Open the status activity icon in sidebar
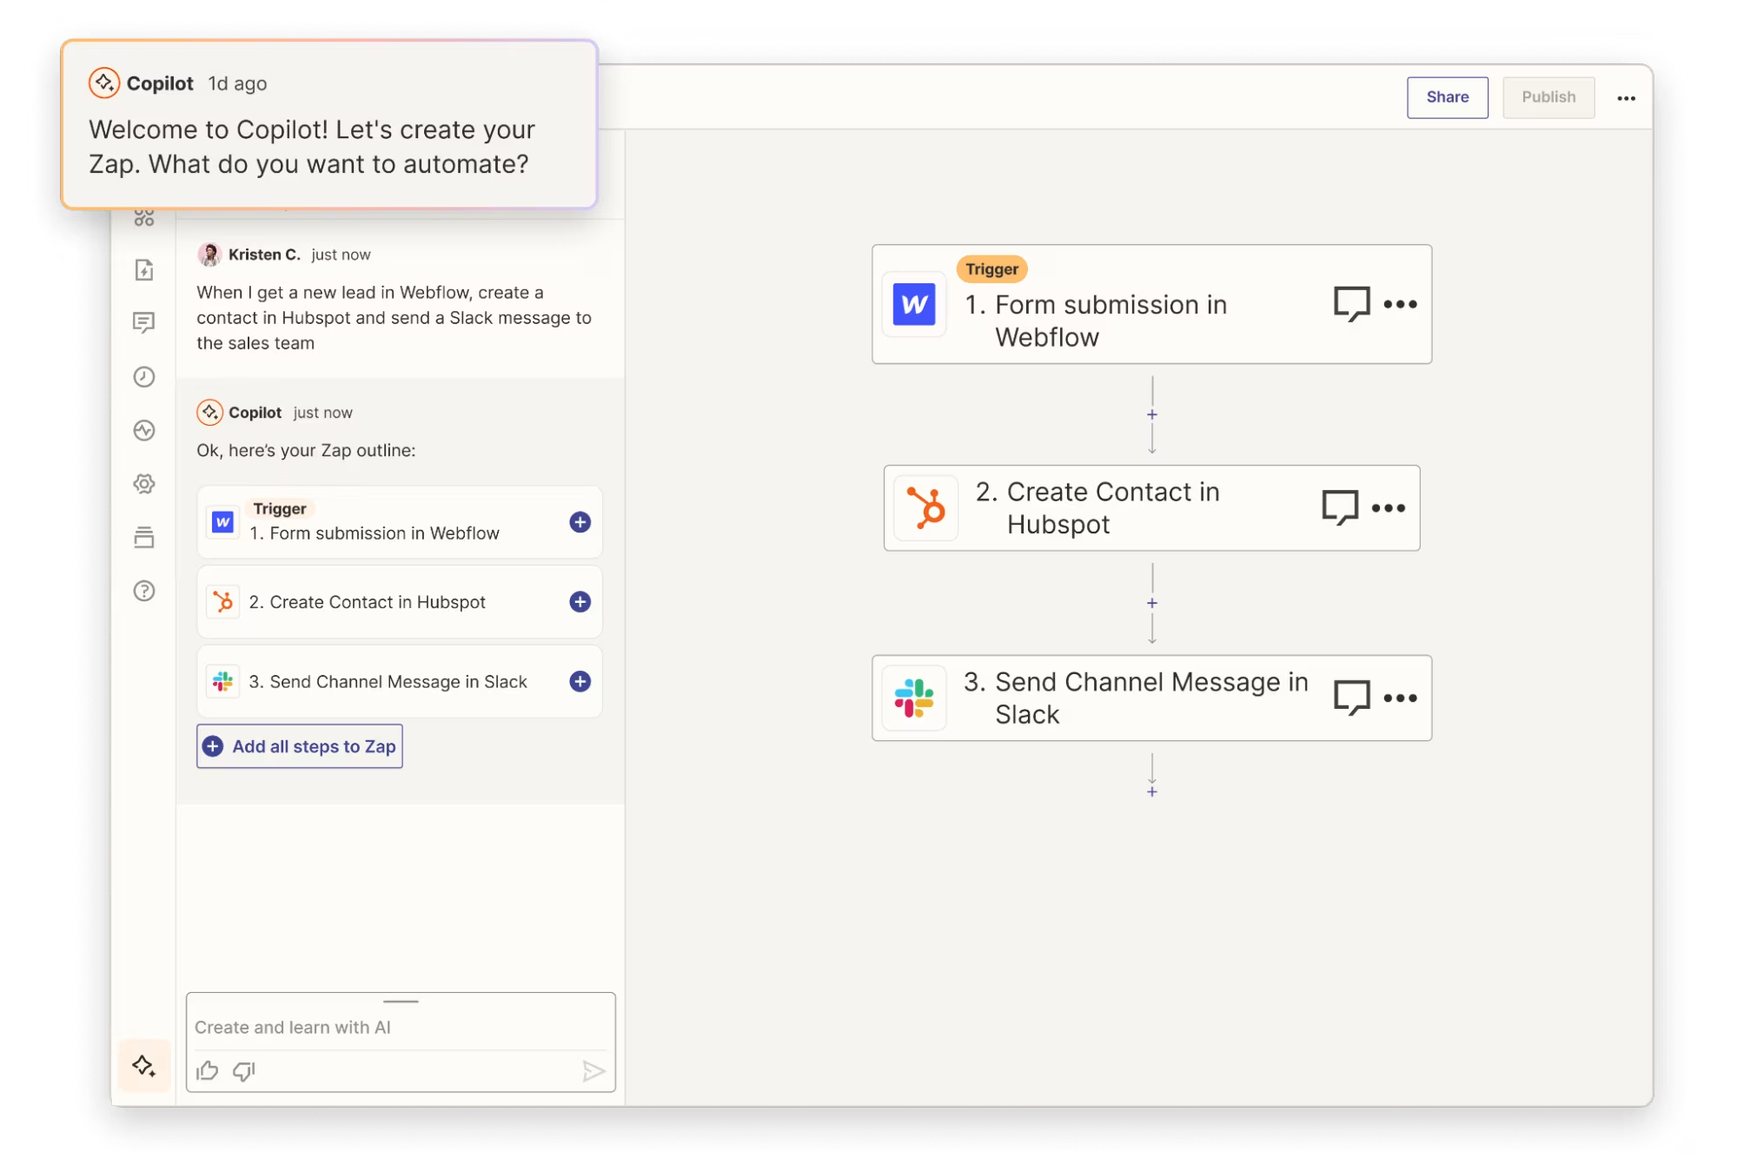The width and height of the screenshot is (1737, 1158). point(144,430)
